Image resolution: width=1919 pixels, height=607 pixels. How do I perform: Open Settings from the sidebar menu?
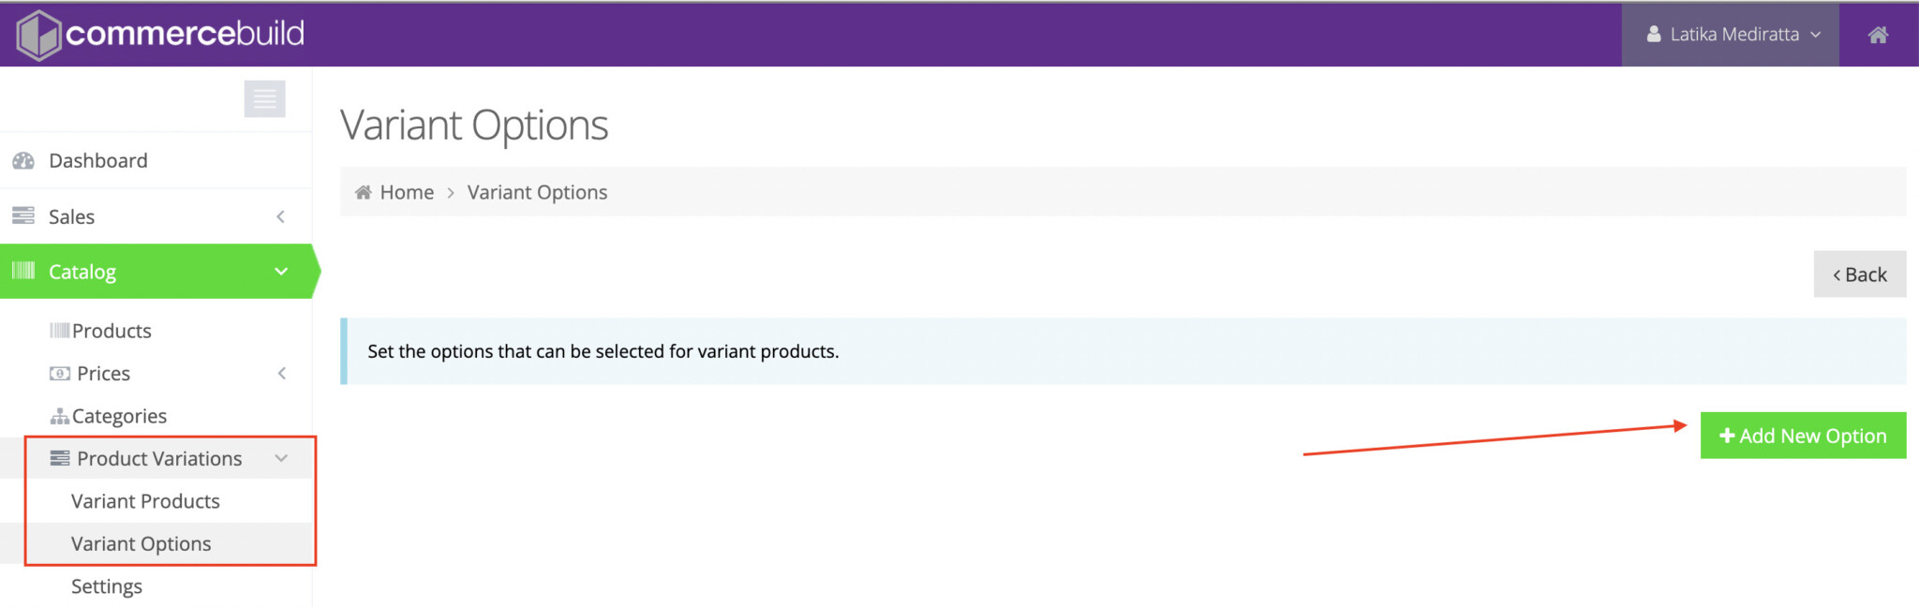(x=107, y=585)
